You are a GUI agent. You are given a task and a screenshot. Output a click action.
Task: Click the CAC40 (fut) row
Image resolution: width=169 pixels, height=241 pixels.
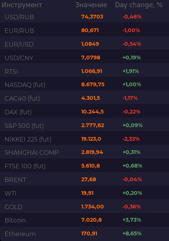(85, 98)
